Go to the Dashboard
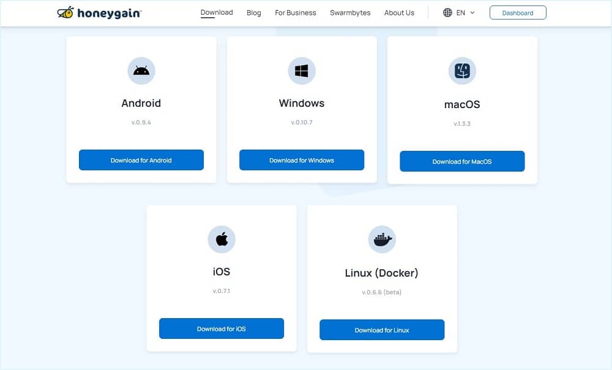 click(518, 12)
